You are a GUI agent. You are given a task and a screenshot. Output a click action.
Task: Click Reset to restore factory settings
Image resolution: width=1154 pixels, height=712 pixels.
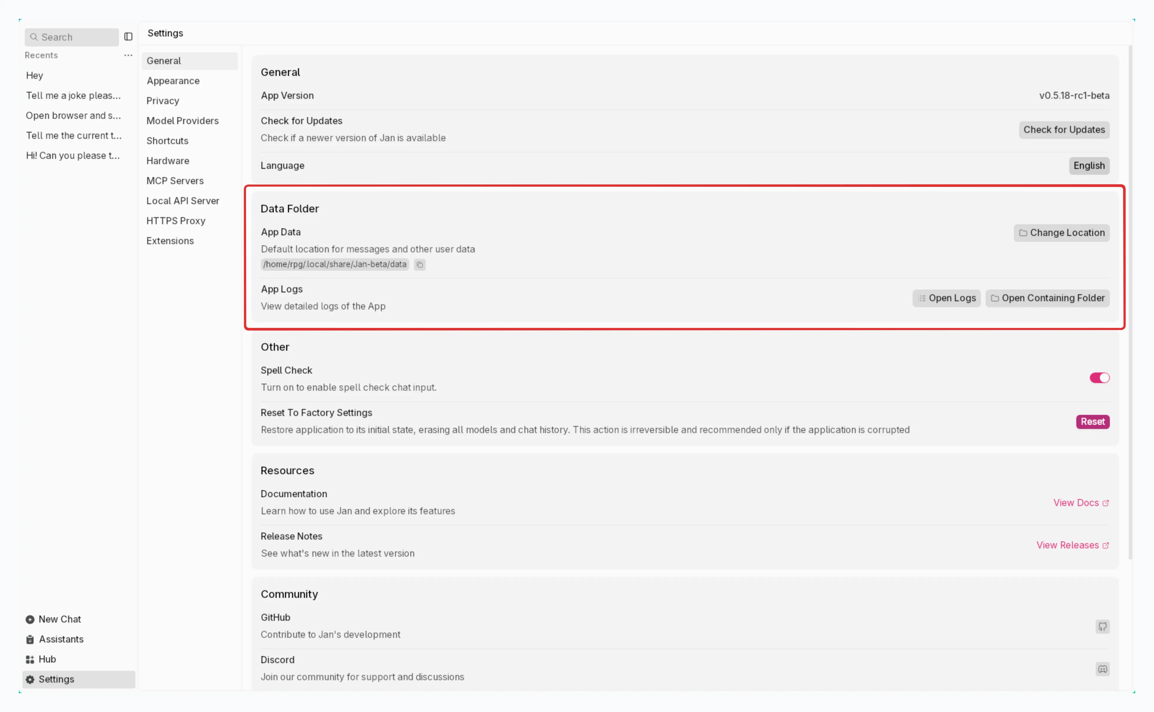click(1093, 421)
